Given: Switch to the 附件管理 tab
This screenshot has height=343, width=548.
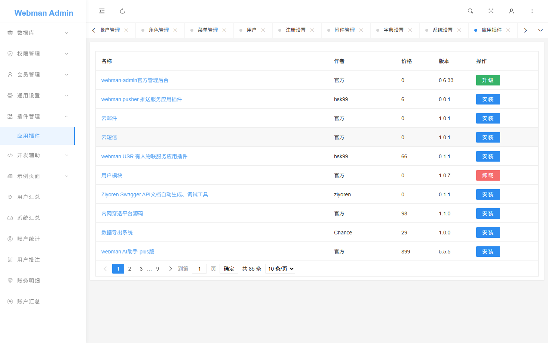Looking at the screenshot, I should coord(345,30).
